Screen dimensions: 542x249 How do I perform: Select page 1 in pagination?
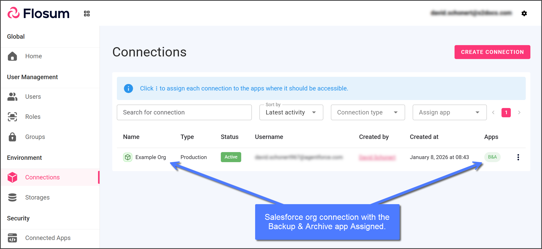tap(506, 112)
